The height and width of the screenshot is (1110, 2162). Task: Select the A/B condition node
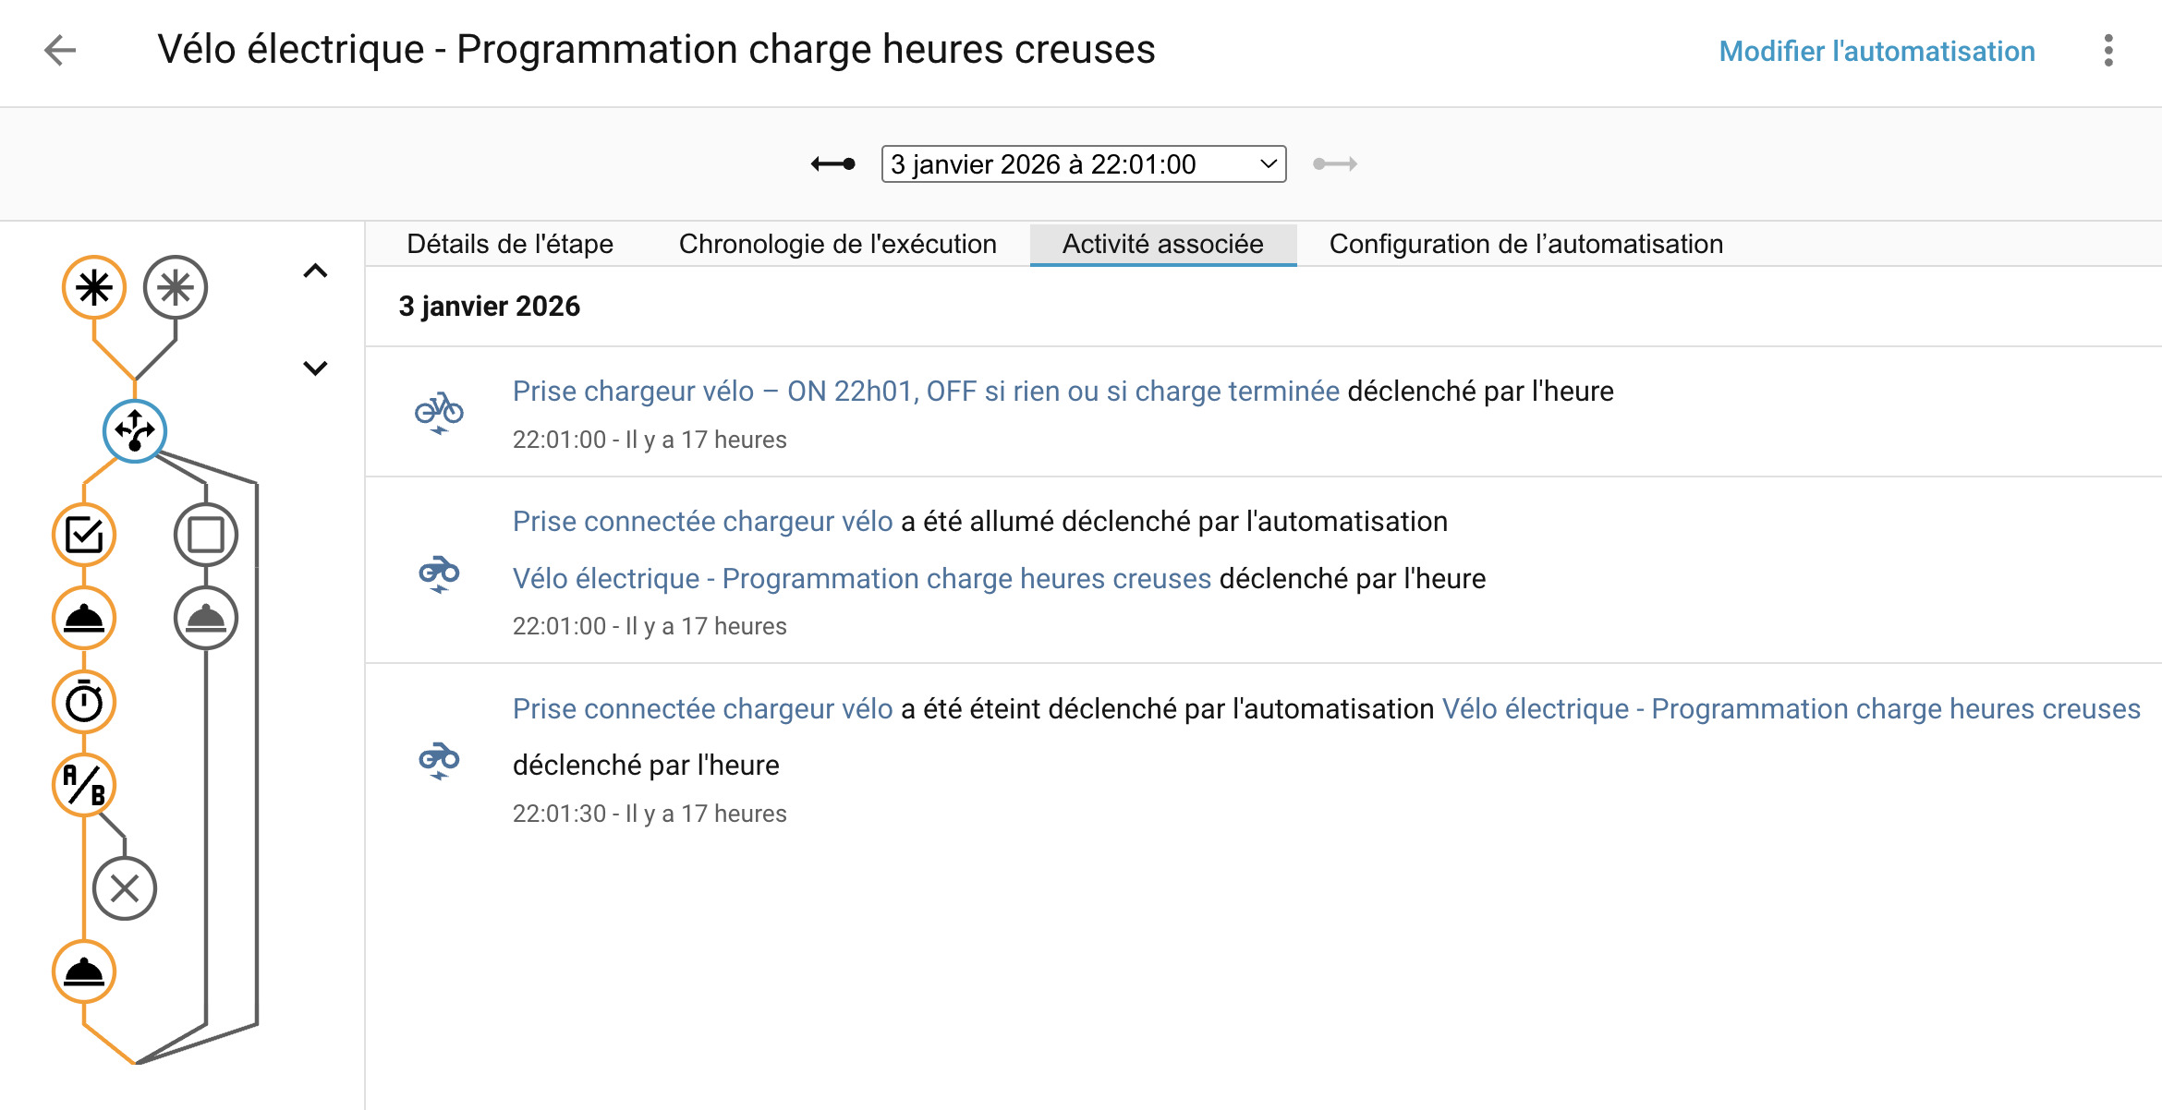coord(84,785)
